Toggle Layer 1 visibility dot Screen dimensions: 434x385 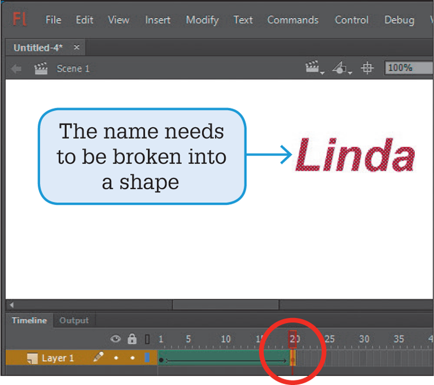tap(116, 358)
